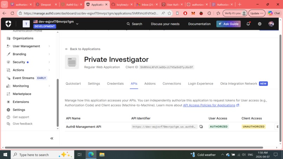Expand Actions section chevron
This screenshot has width=283, height=159.
(x=49, y=70)
